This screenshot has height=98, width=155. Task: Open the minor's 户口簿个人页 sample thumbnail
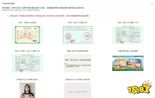27,63
